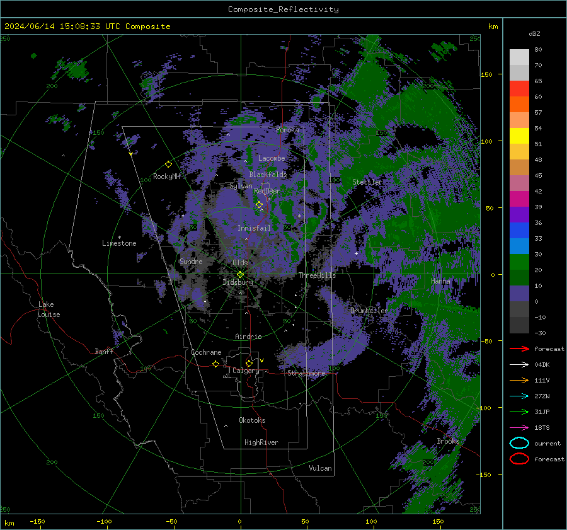Screen dimensions: 567x530
Task: Click the Blackfalds label on map
Action: 268,175
